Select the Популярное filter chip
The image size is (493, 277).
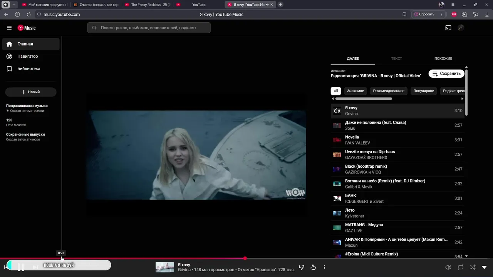pos(424,91)
